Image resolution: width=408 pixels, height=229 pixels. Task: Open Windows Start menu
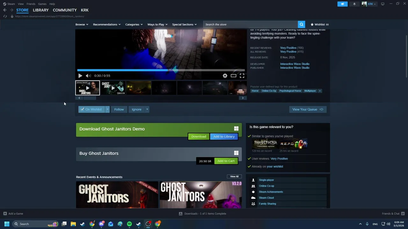click(x=7, y=224)
